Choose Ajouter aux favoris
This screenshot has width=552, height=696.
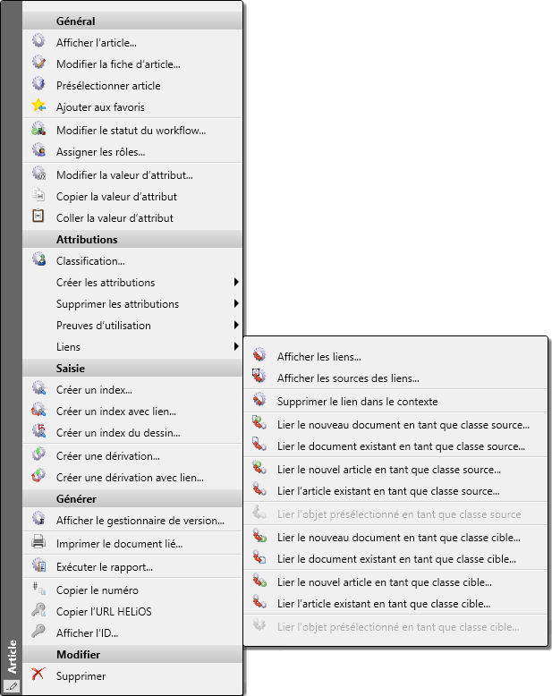click(x=132, y=107)
